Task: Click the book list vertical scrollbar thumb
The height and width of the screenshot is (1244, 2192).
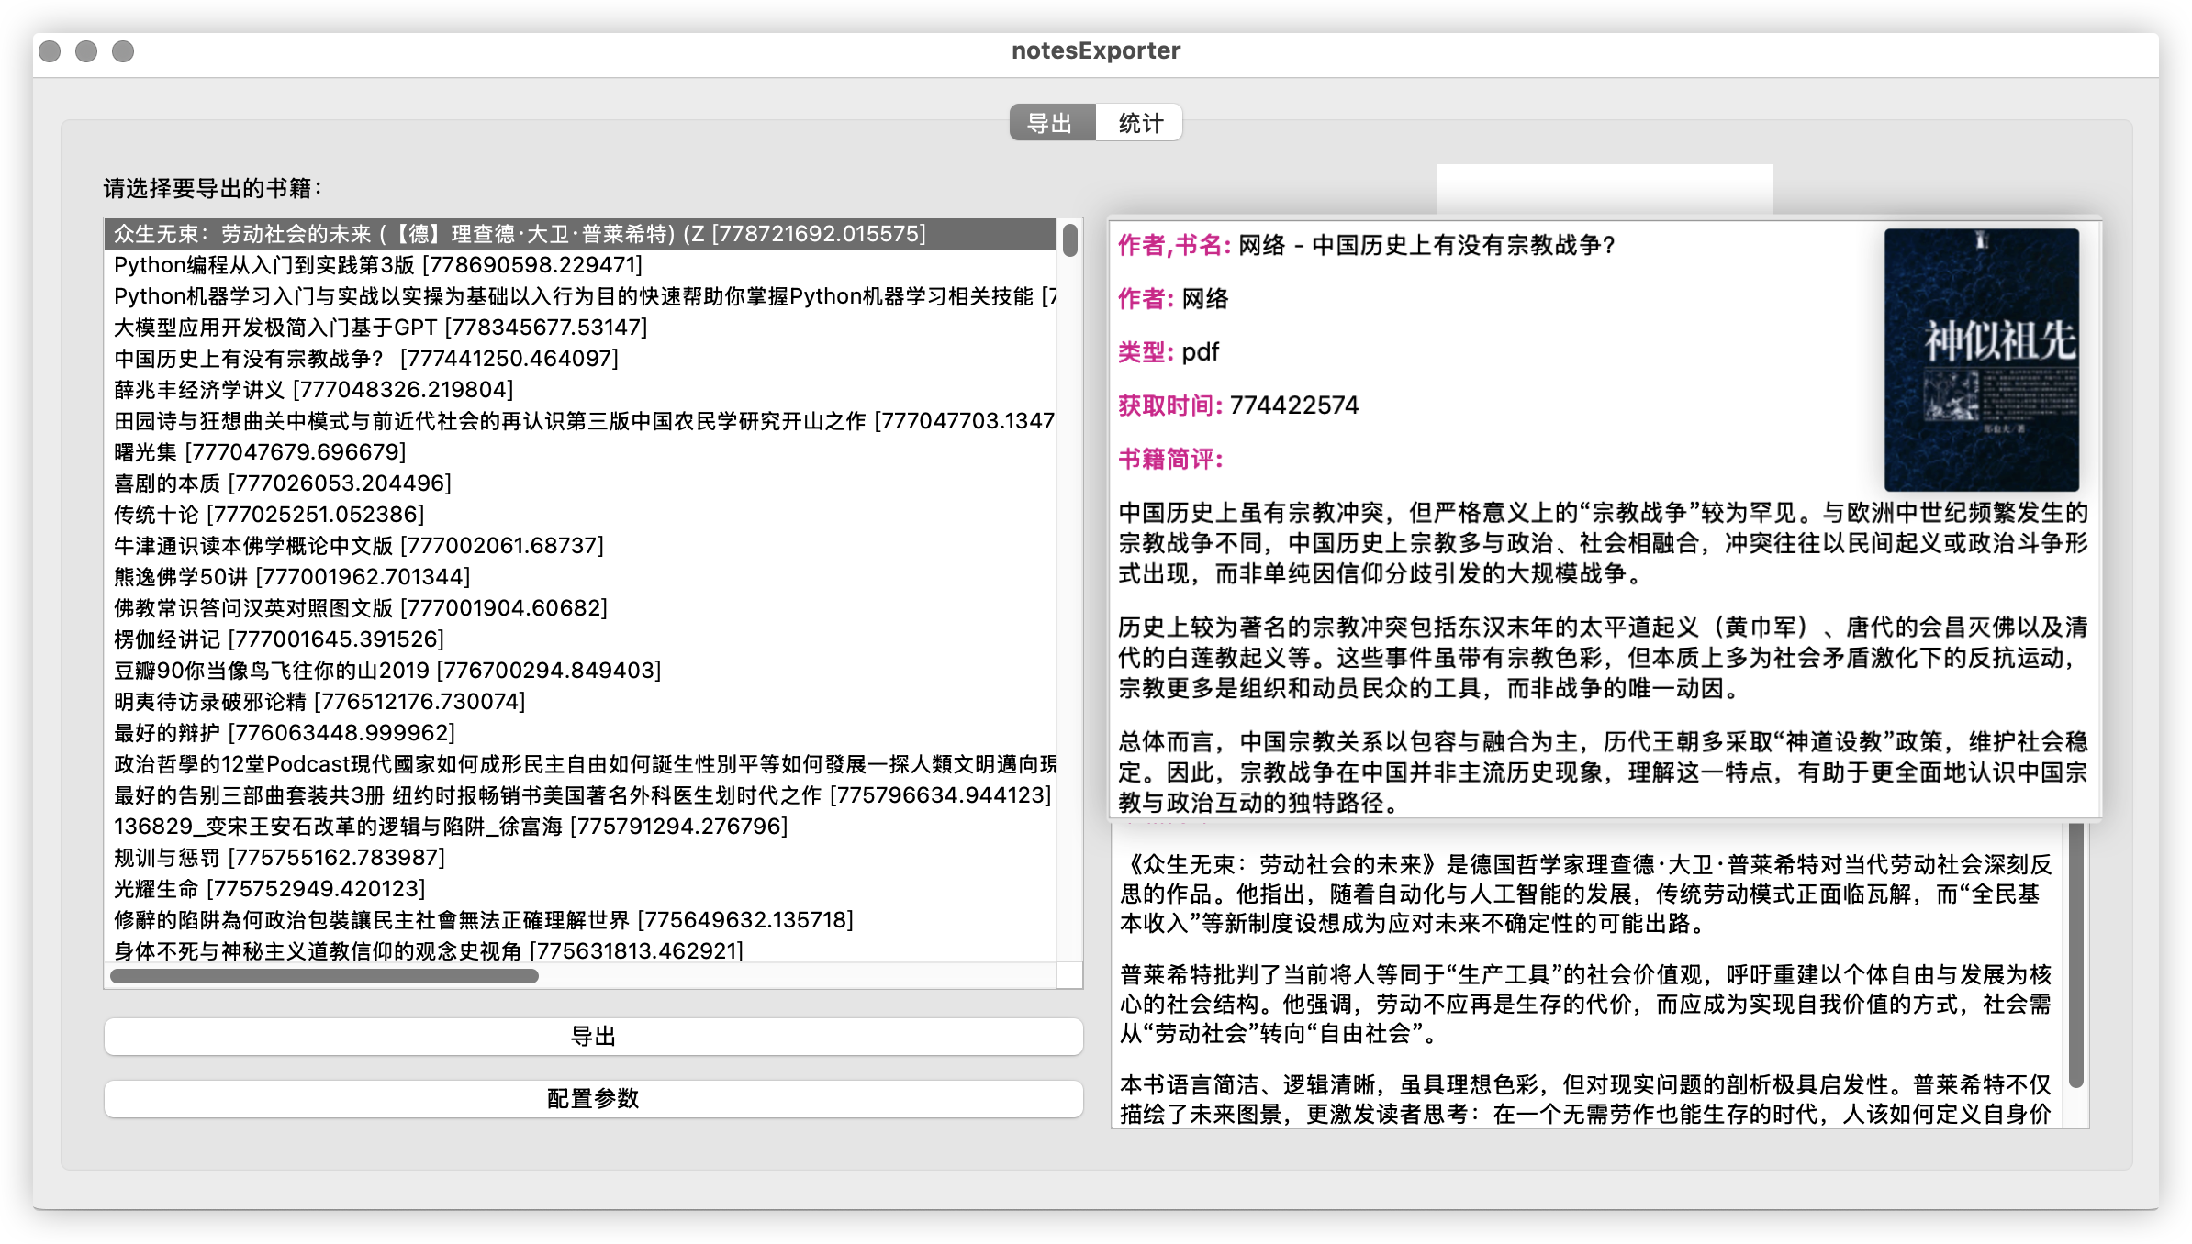Action: tap(1069, 241)
